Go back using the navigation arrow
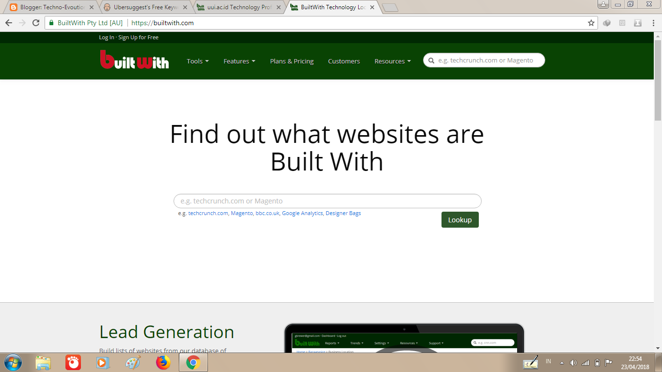This screenshot has height=372, width=662. click(x=8, y=22)
